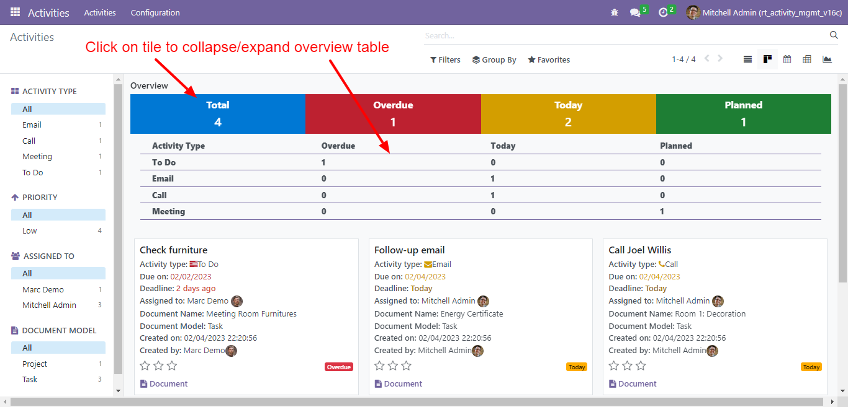Viewport: 848px width, 407px height.
Task: Open the Call Joel Willis card title
Action: 640,250
